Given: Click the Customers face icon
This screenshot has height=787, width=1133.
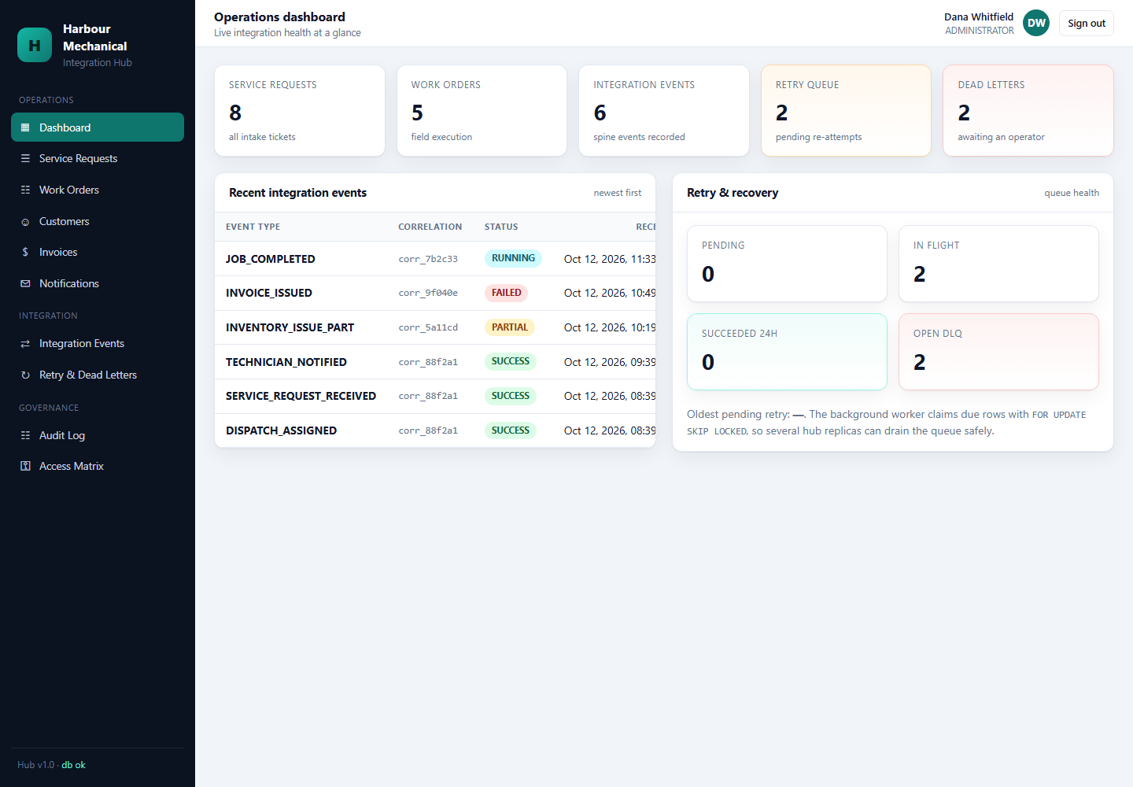Looking at the screenshot, I should click(25, 221).
